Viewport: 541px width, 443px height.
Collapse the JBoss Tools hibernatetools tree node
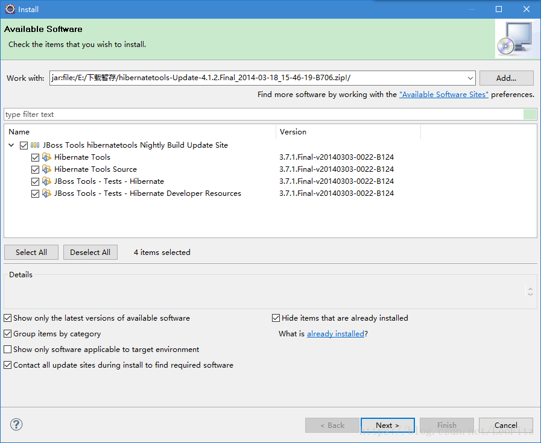tap(11, 145)
